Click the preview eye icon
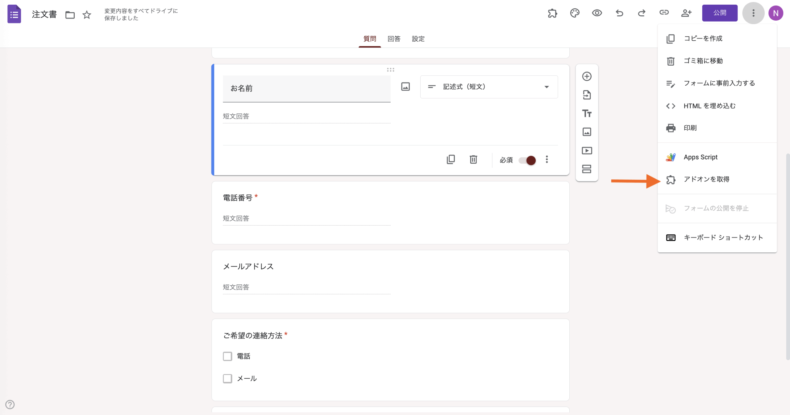 [x=597, y=13]
